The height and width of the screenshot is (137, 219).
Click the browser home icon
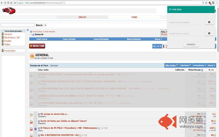(x=11, y=3)
